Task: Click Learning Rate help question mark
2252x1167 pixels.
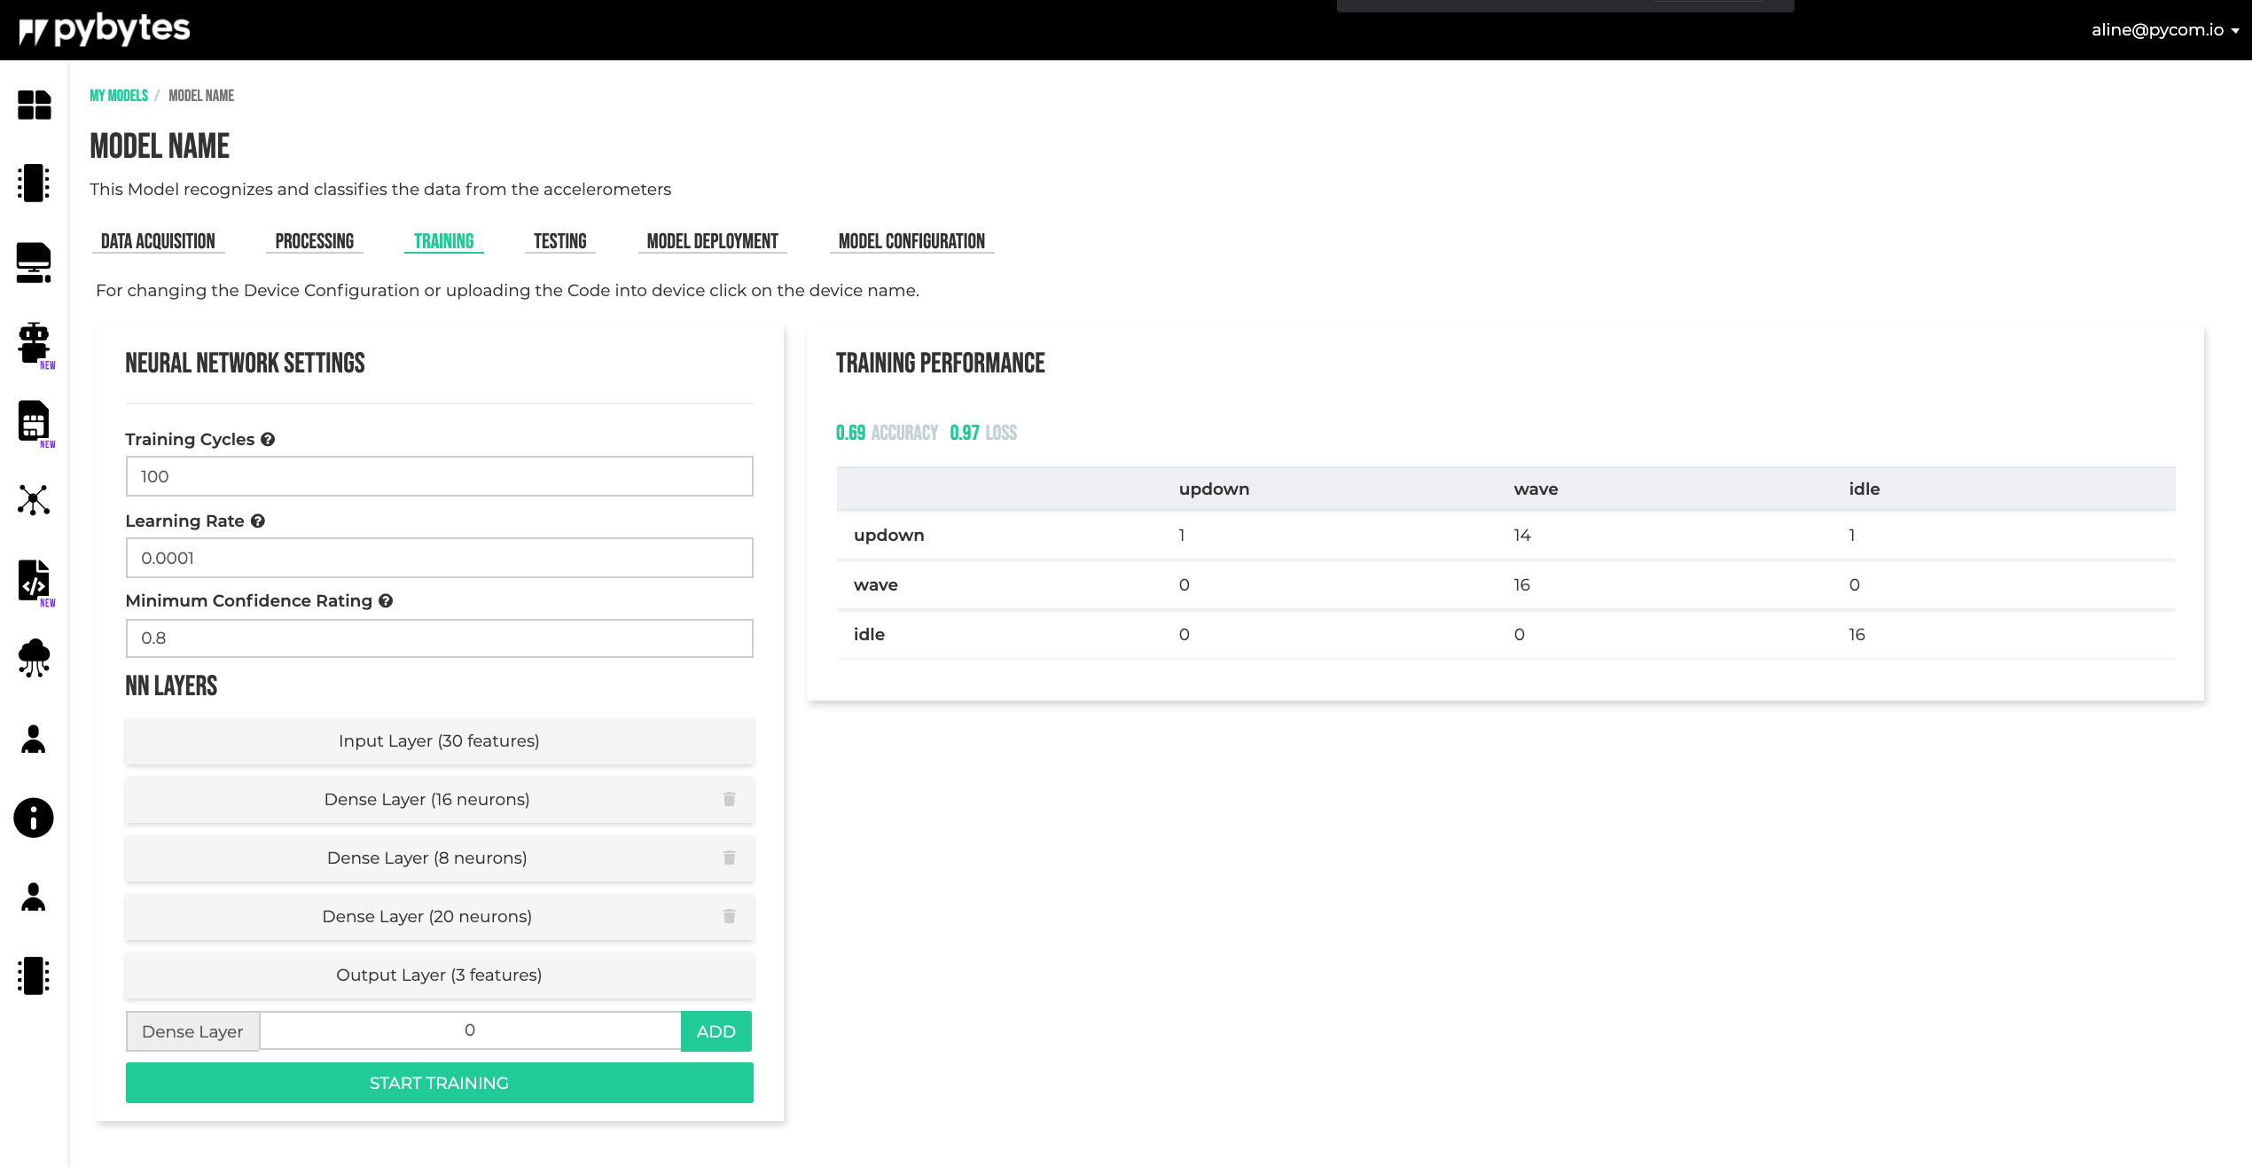Action: click(x=258, y=521)
